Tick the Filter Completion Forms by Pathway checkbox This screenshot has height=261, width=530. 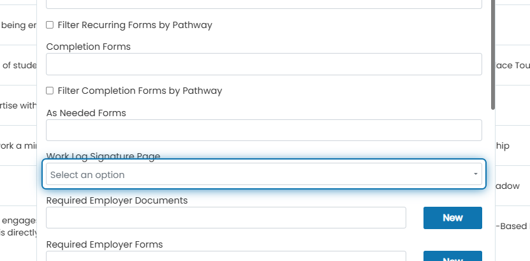pos(50,91)
